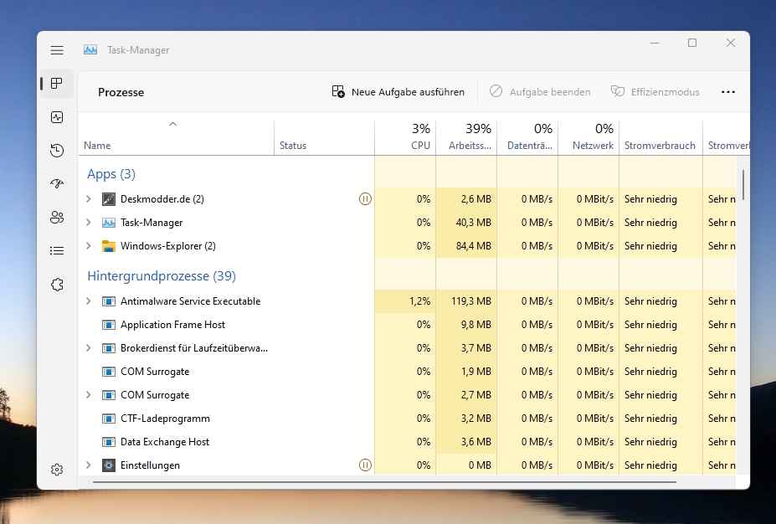
Task: Click the 0 MB value for Einstellungen
Action: 480,465
